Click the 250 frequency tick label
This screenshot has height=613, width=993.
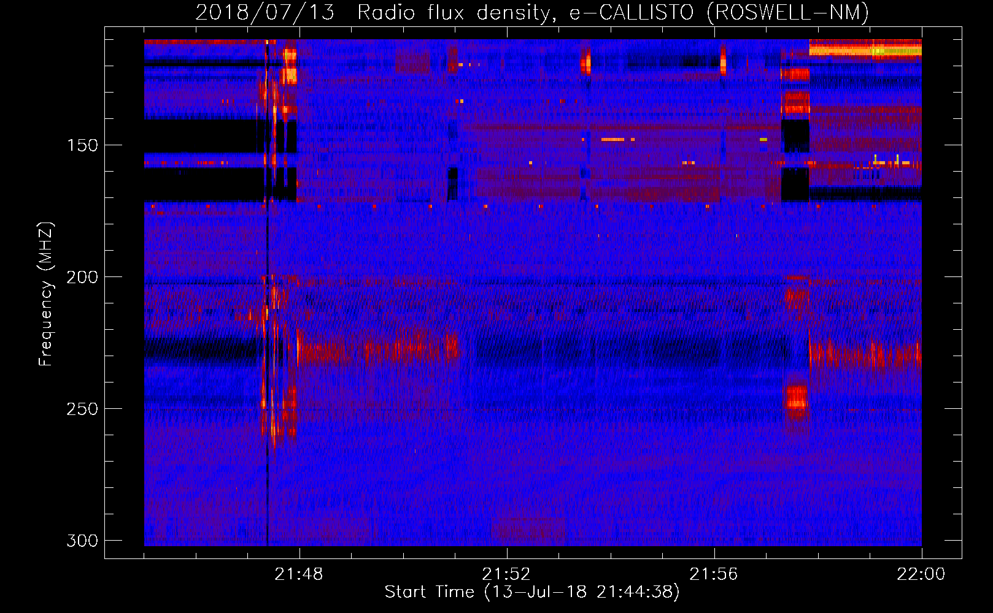(x=82, y=409)
